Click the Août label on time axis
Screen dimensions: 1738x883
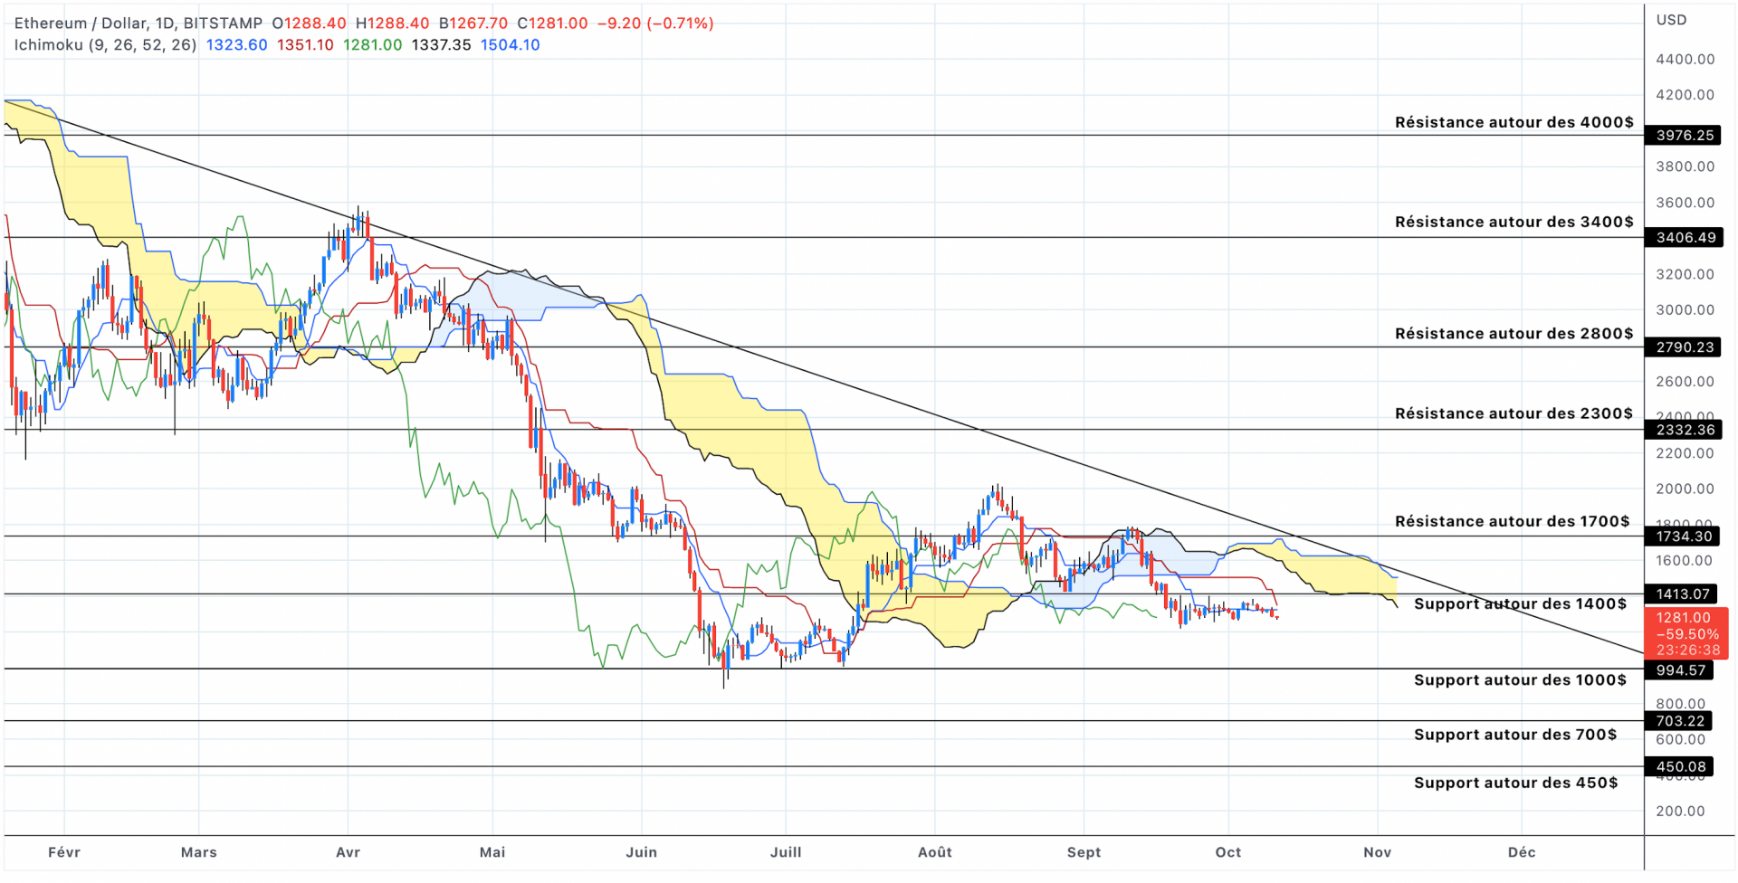coord(935,852)
